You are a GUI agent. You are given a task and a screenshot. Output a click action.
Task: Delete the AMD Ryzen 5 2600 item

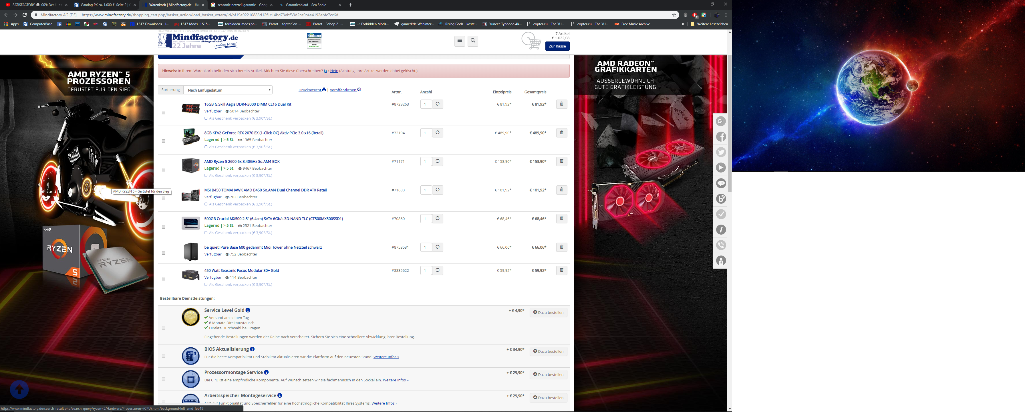(561, 161)
